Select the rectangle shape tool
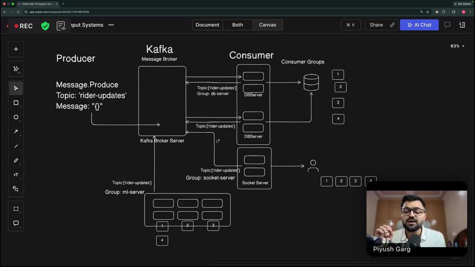 (x=16, y=103)
